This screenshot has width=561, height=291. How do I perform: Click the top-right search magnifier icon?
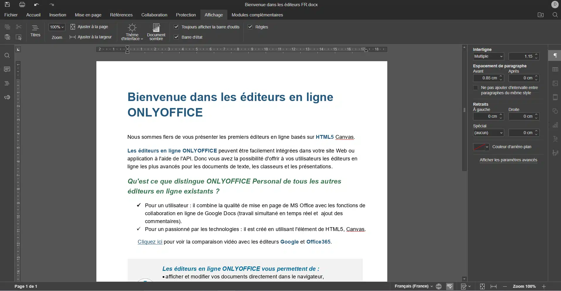coord(555,15)
